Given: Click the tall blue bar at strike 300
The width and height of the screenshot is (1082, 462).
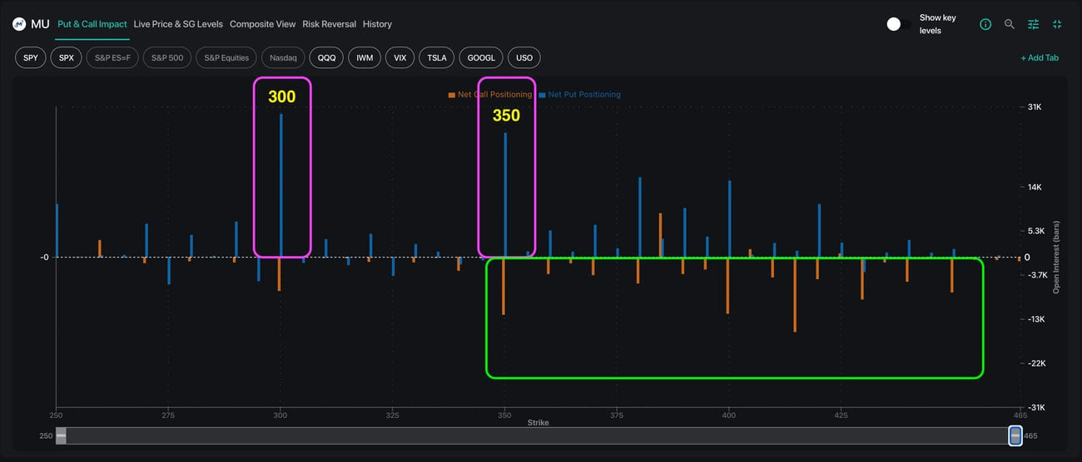Looking at the screenshot, I should point(281,183).
